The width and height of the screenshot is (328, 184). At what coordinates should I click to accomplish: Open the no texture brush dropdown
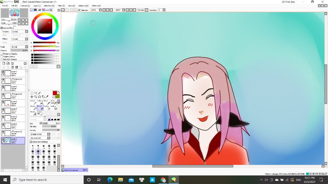[x=49, y=138]
